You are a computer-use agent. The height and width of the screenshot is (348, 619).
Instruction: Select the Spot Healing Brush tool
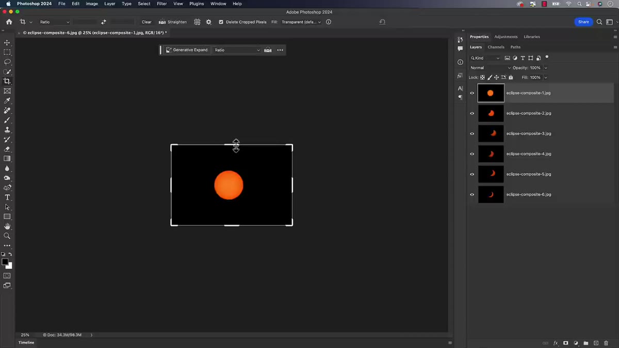[x=7, y=110]
